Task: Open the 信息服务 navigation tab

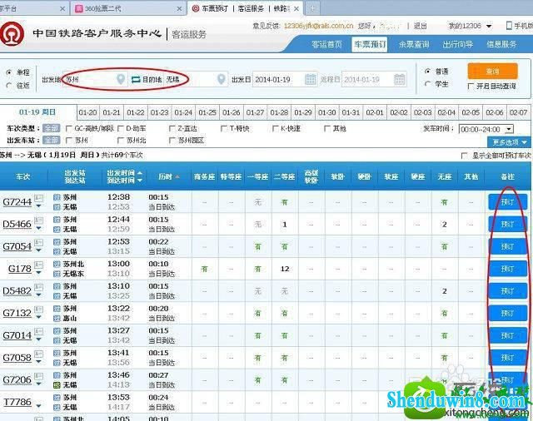Action: point(501,44)
